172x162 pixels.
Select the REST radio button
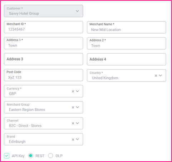pos(30,156)
